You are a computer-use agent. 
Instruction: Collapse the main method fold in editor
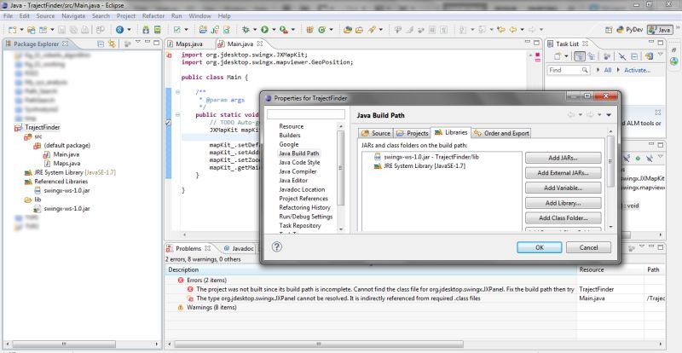click(x=177, y=115)
